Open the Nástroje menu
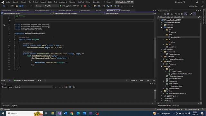 (x=72, y=2)
